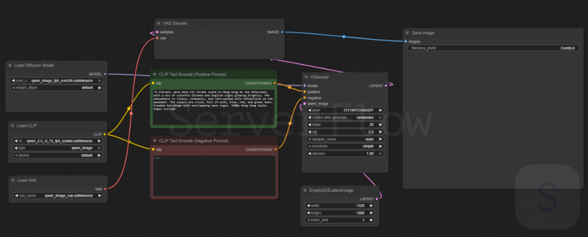Click the MODEL output port on Load Diffusion Model
This screenshot has width=588, height=237.
pyautogui.click(x=105, y=74)
